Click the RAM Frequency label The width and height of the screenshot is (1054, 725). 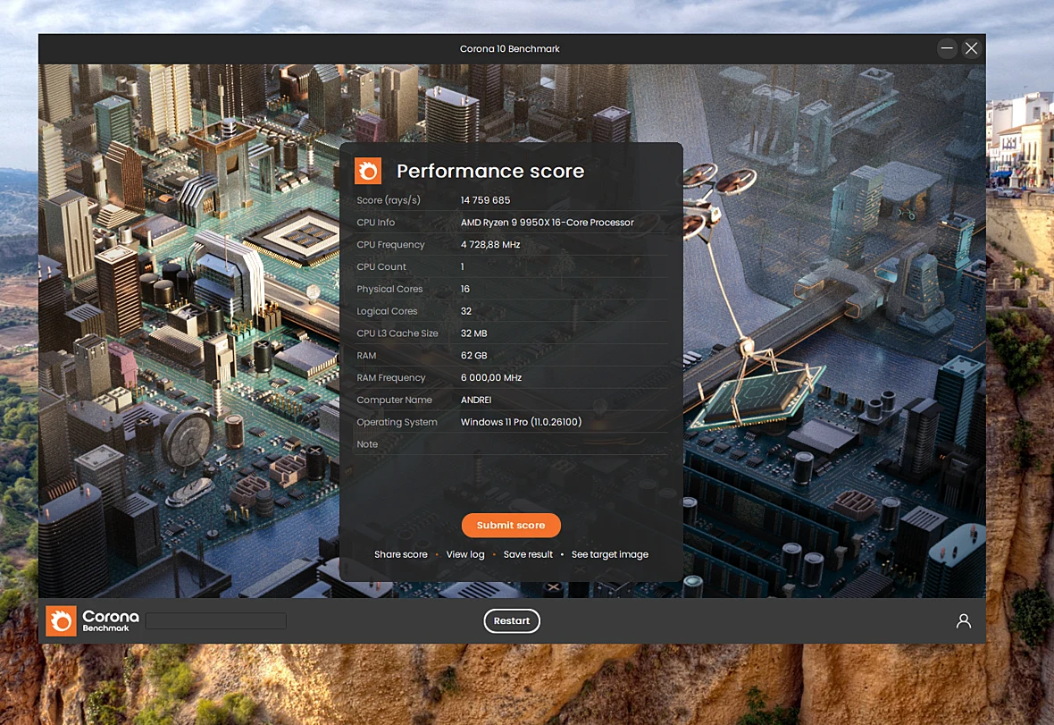click(x=390, y=378)
